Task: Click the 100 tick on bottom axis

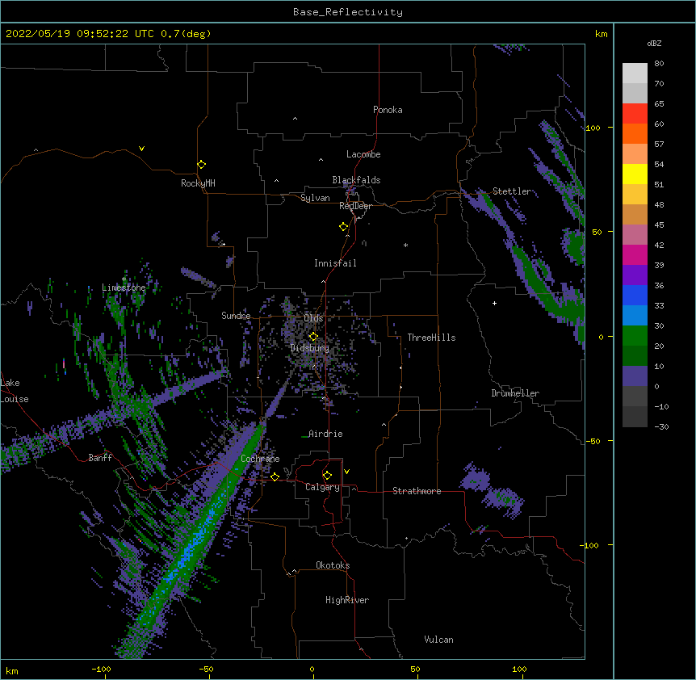Action: [x=519, y=669]
